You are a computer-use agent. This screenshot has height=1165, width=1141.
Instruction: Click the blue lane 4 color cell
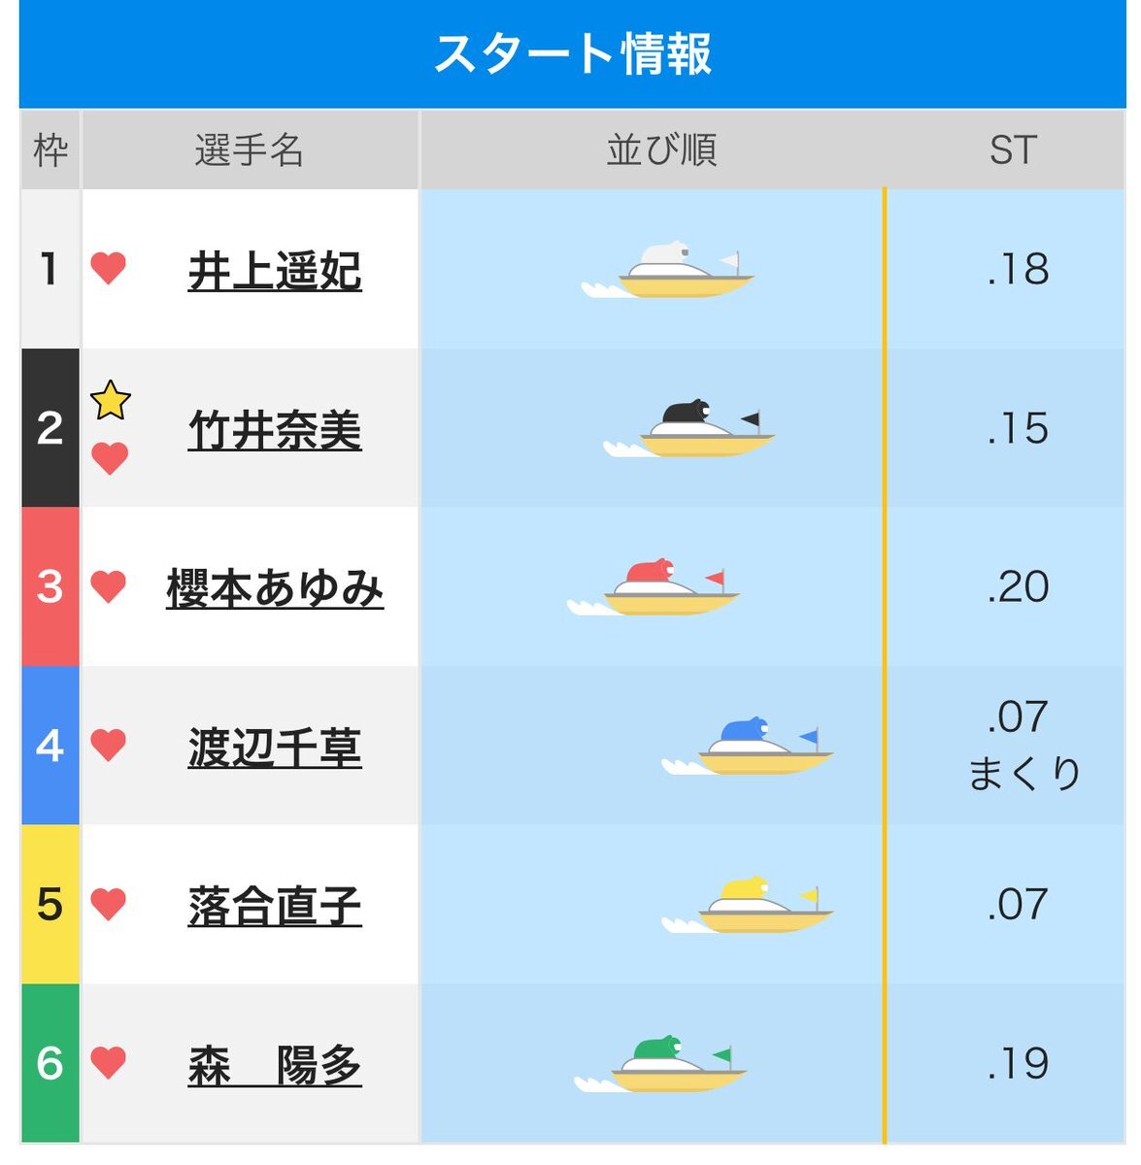click(x=50, y=746)
